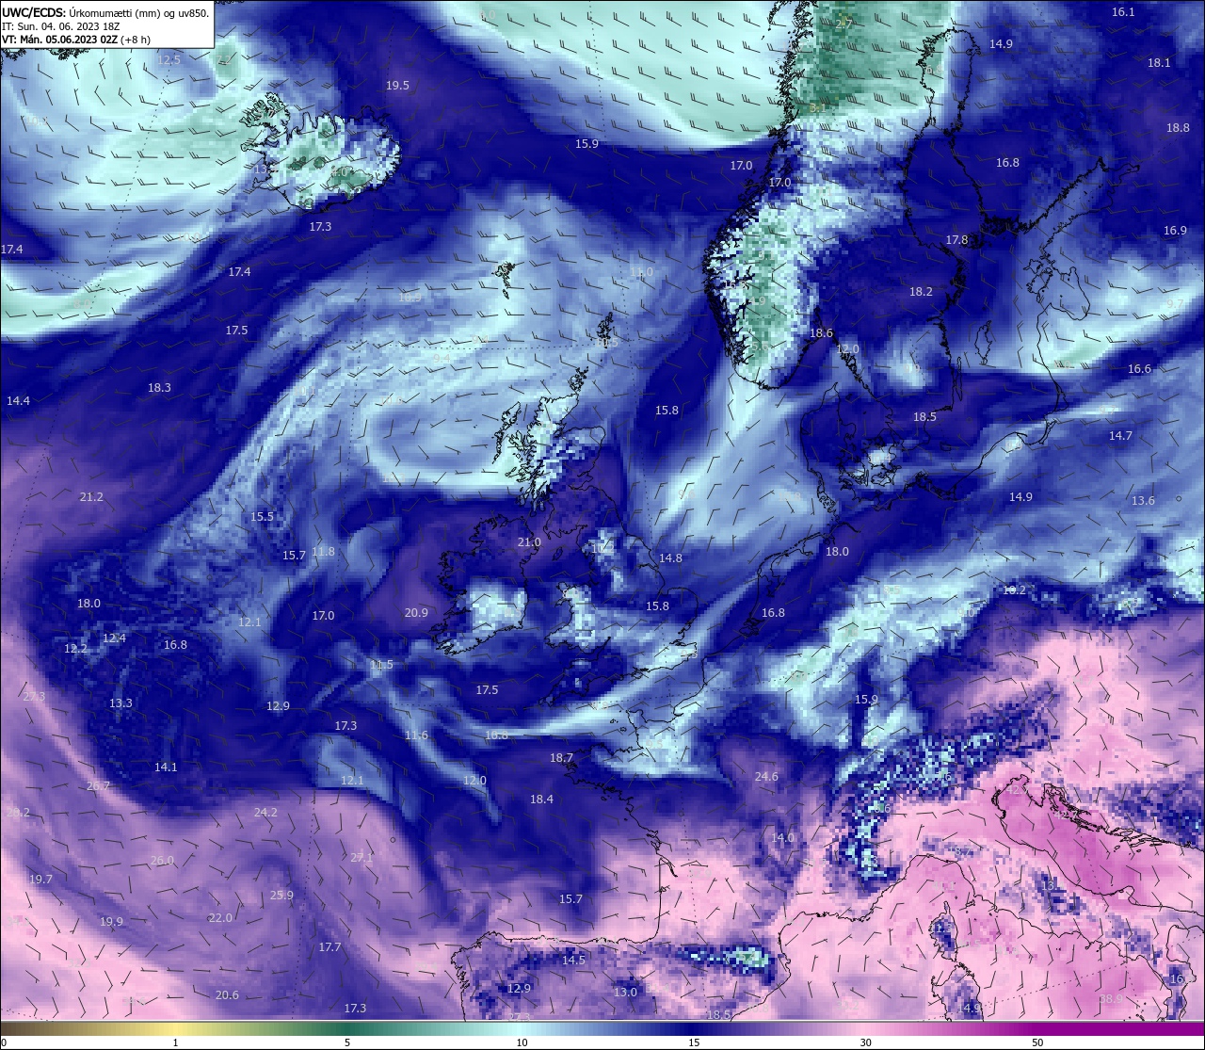Click the 18.3 value label on the map
1205x1050 pixels.
point(159,388)
